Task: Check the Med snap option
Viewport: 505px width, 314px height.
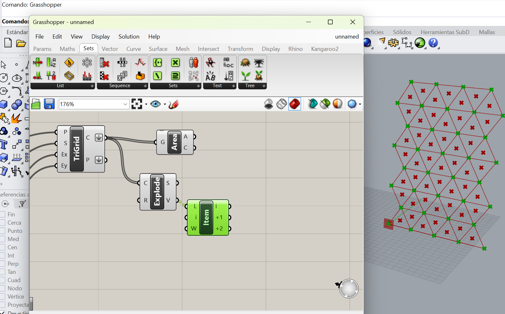Action: click(x=3, y=239)
